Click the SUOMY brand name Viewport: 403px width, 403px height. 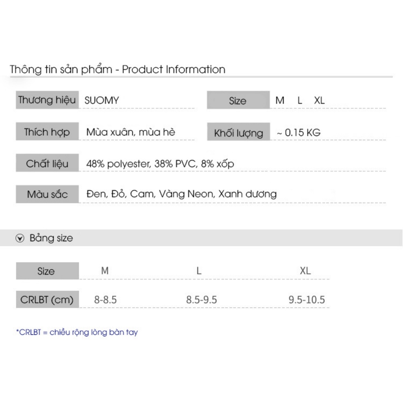click(x=102, y=100)
